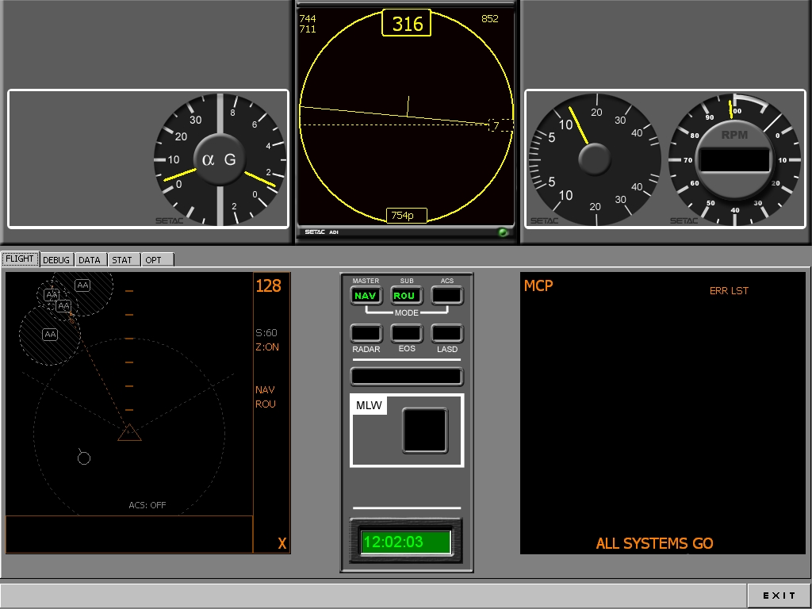The width and height of the screenshot is (812, 609).
Task: Click the empty message box below the map
Action: click(x=129, y=534)
